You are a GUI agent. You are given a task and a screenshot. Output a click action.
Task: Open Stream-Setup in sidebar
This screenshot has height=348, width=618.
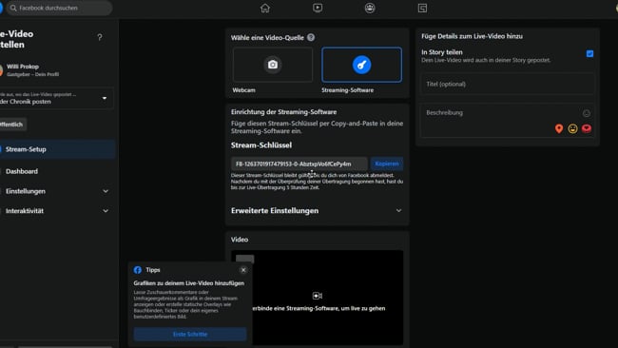58,149
